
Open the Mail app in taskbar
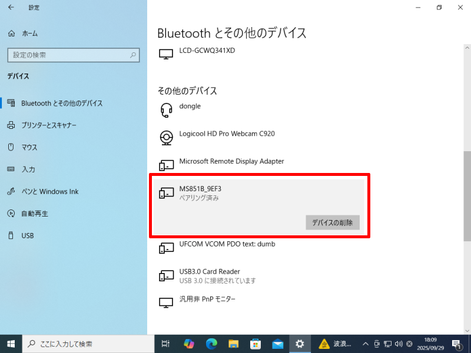pos(277,344)
